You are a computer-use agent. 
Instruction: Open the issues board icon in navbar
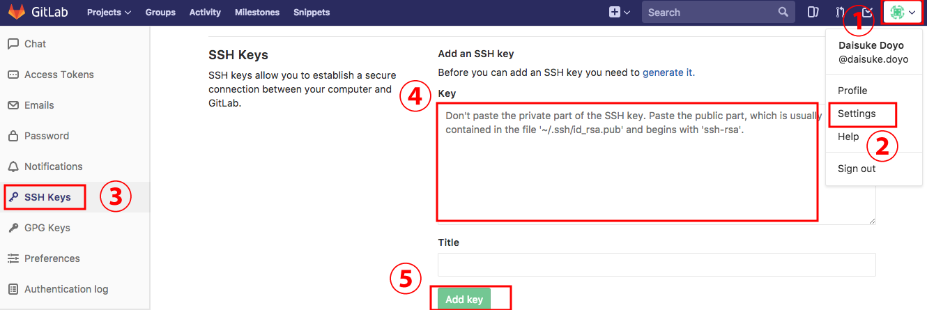tap(813, 13)
